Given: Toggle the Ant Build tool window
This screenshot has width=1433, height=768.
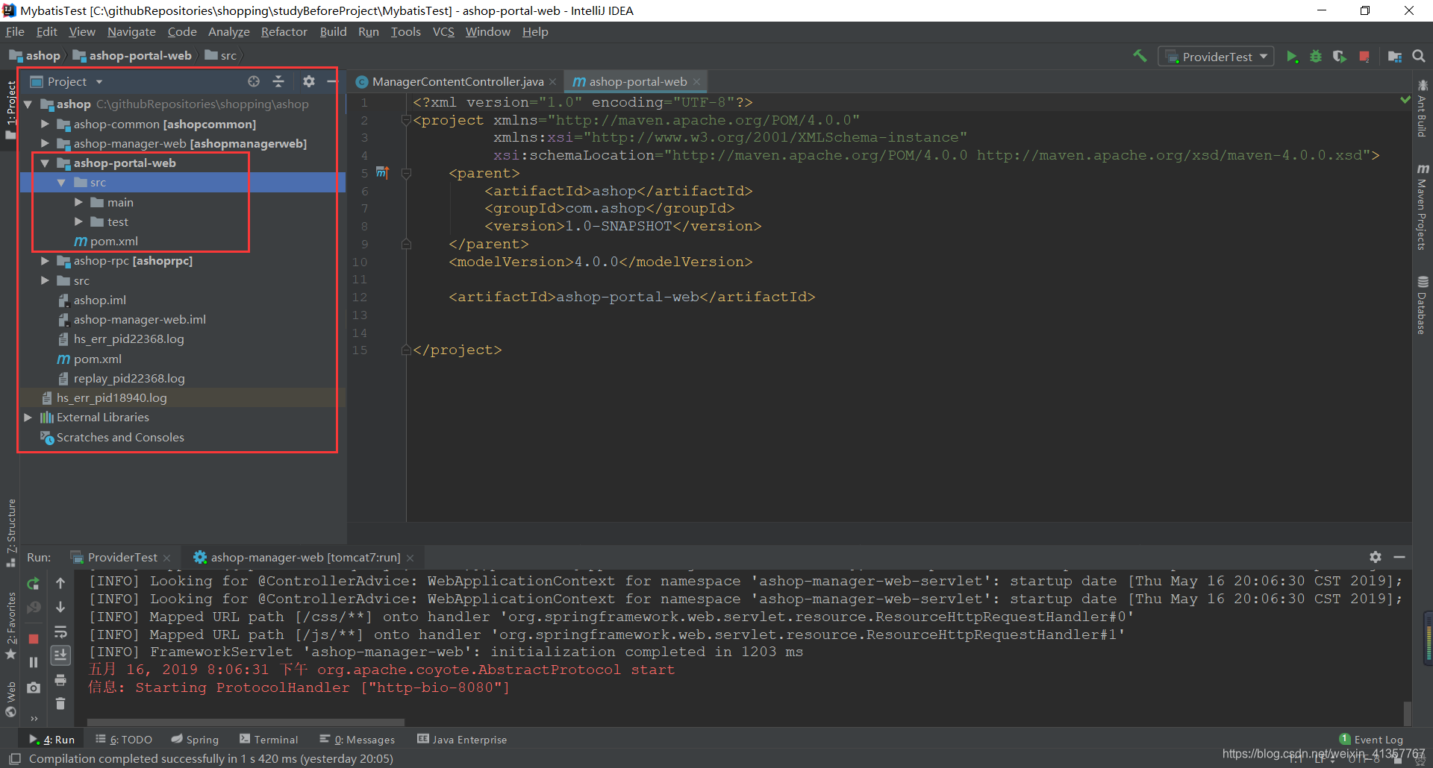Looking at the screenshot, I should 1422,109.
